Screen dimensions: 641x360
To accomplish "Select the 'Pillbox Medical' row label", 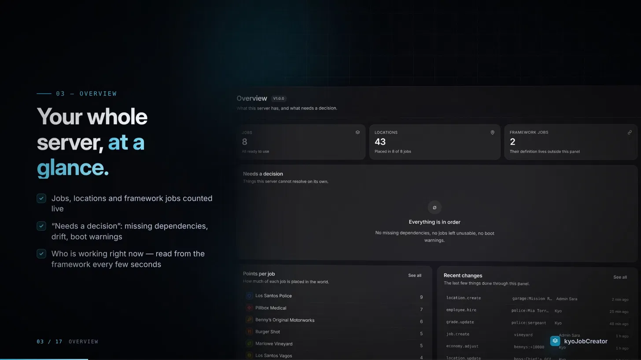I will point(271,308).
